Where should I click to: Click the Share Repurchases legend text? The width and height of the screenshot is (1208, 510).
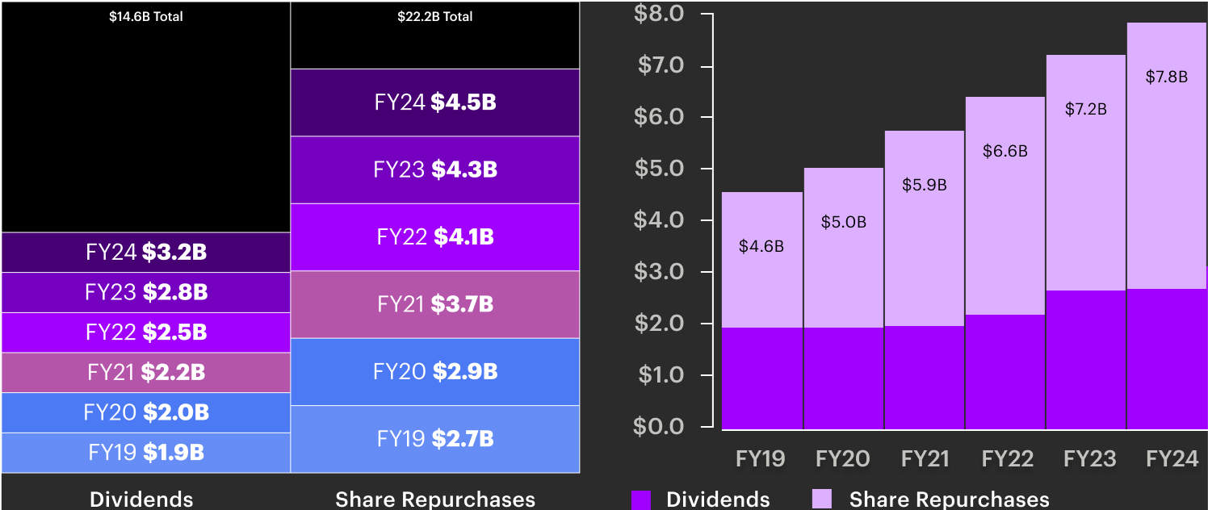point(949,500)
